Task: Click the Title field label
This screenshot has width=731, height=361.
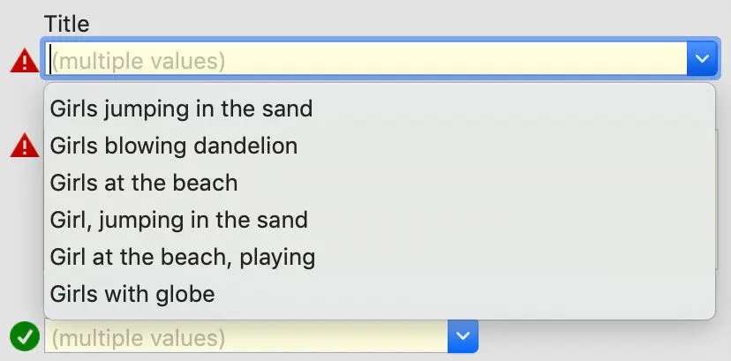Action: 67,24
